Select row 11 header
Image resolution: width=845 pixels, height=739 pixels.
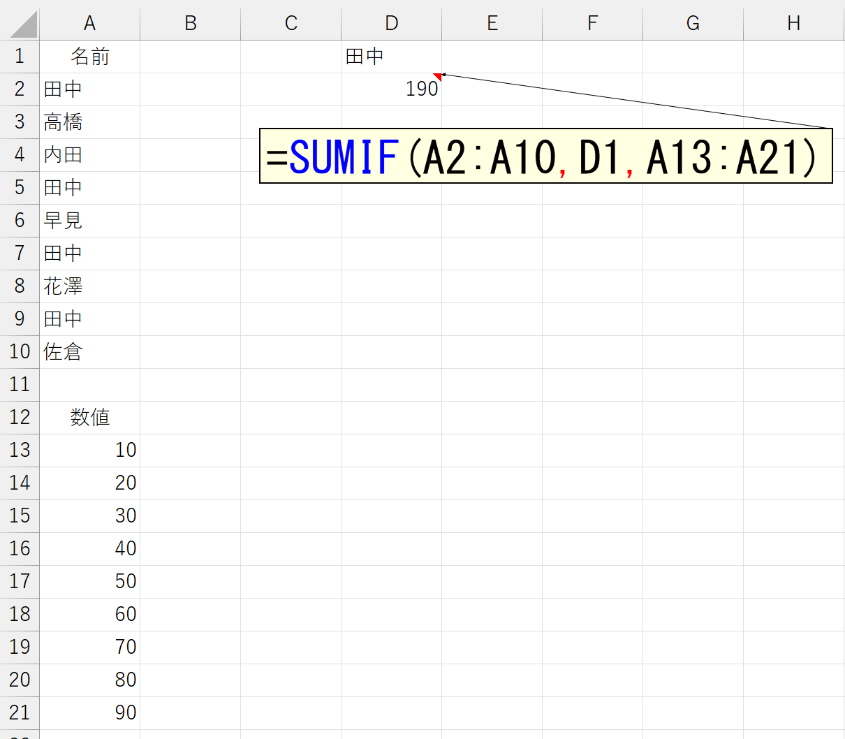tap(20, 385)
